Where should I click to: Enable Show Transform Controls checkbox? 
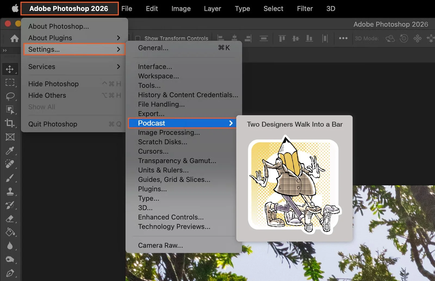coord(138,38)
